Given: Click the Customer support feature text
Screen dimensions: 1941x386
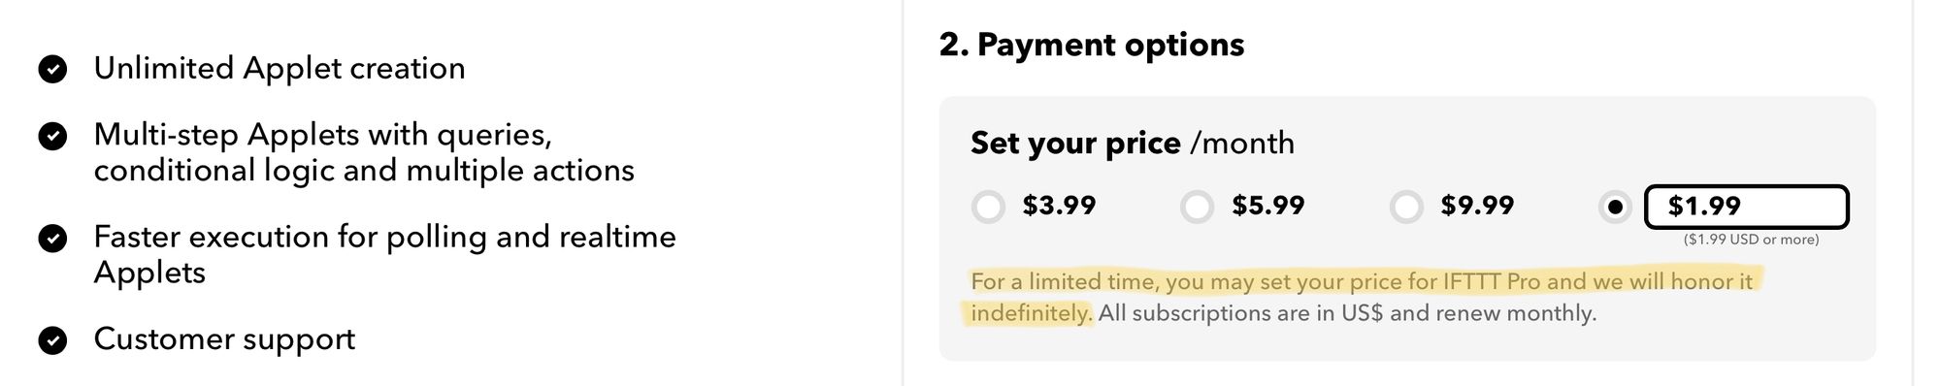Looking at the screenshot, I should point(224,339).
